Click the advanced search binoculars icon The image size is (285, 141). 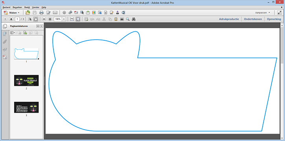(x=134, y=19)
